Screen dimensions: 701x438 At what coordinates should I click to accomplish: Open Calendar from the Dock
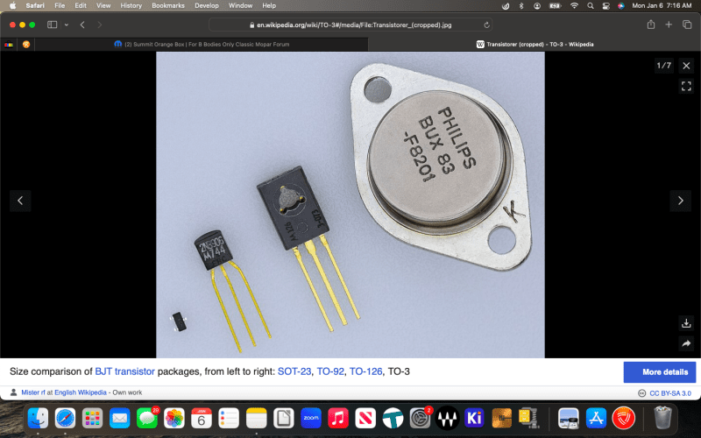click(202, 419)
